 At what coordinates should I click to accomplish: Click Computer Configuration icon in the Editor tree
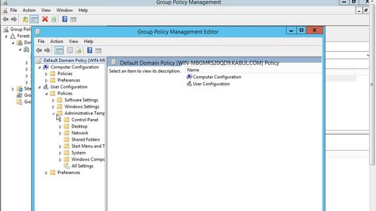pos(46,67)
